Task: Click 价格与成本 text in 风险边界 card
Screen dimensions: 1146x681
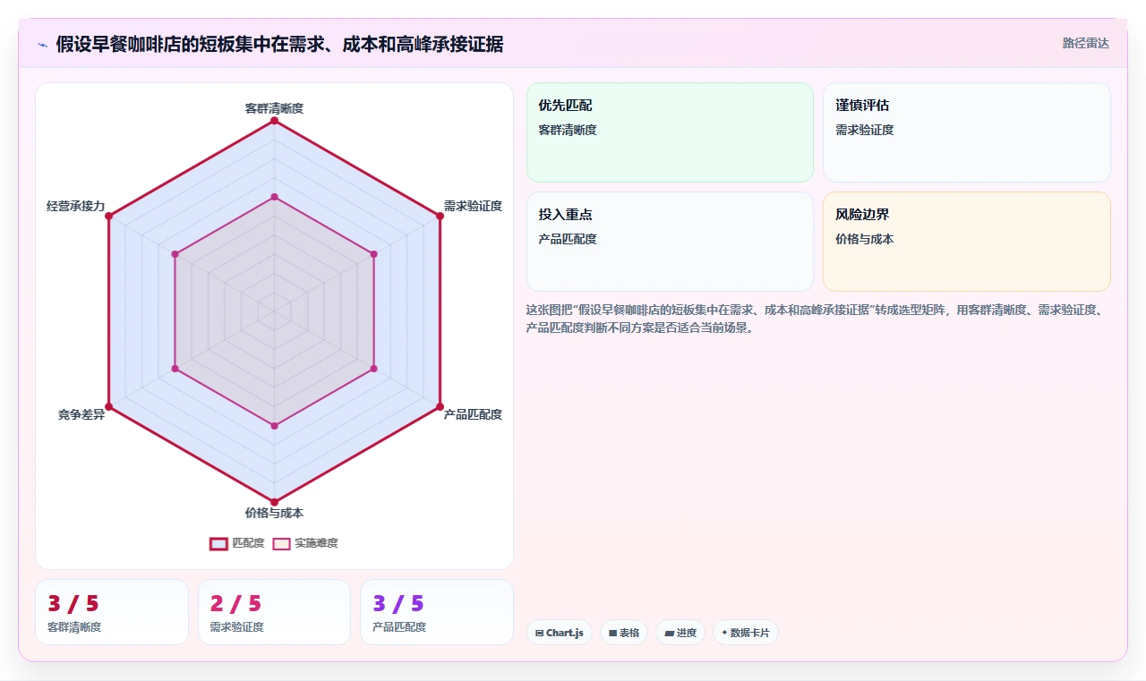Action: point(865,239)
